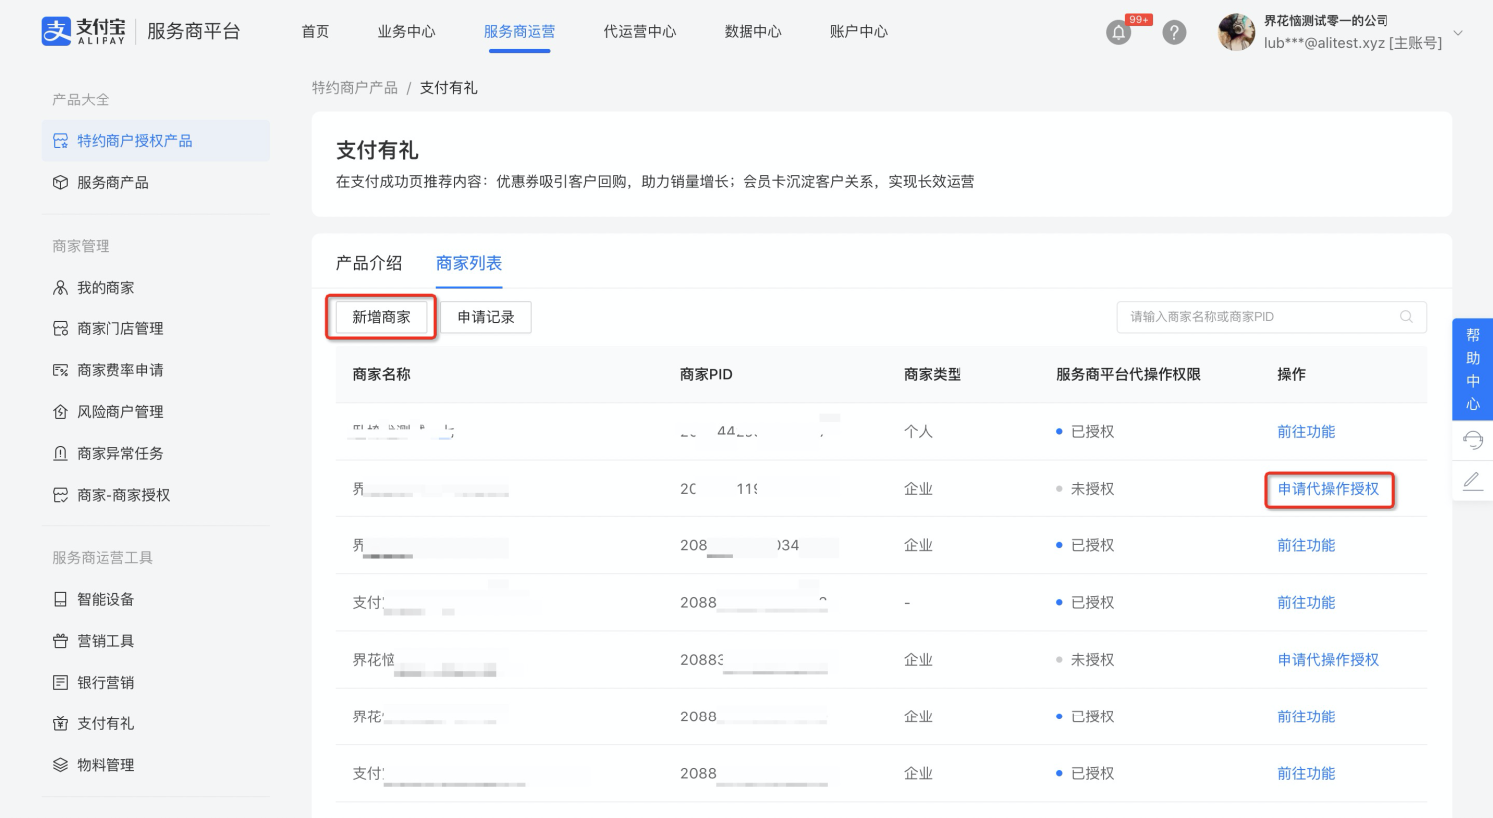Open 代运营中心 top navigation item

click(x=640, y=31)
